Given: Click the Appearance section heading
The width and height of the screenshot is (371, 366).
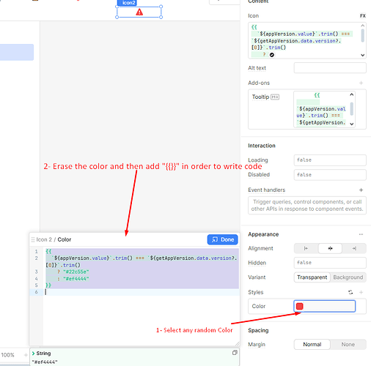Looking at the screenshot, I should 263,234.
